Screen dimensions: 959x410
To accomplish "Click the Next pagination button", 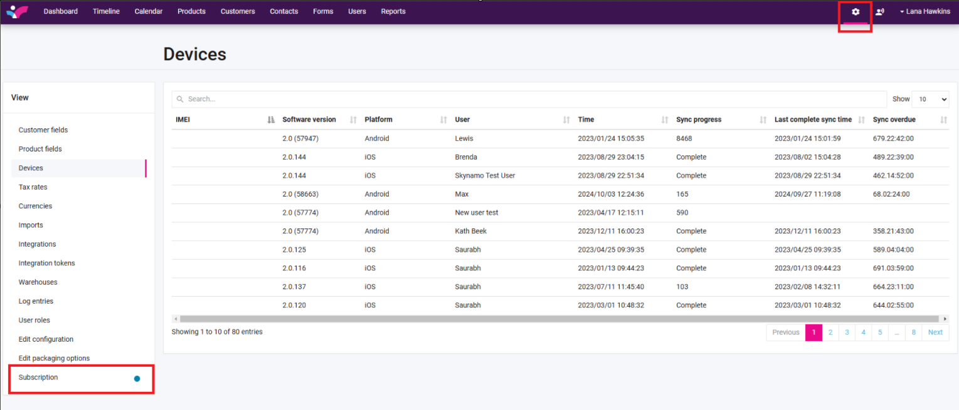I will tap(935, 332).
